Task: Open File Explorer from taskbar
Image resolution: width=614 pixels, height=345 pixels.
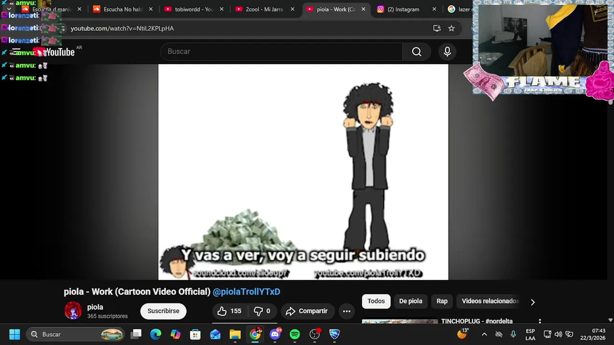Action: (235, 334)
